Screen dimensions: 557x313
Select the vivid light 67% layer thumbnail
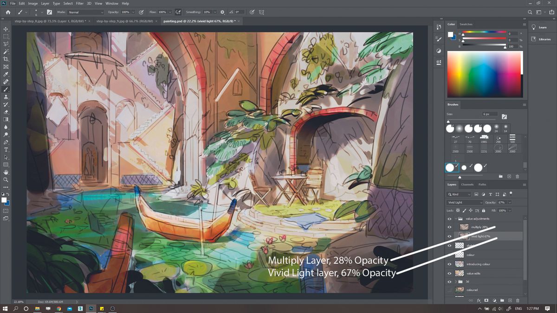click(x=464, y=236)
